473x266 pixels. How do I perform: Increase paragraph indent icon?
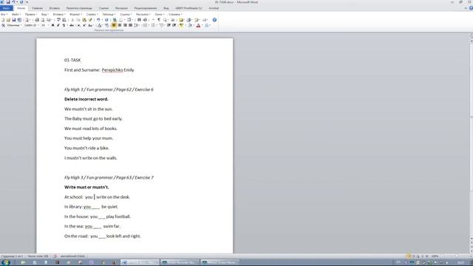click(174, 25)
